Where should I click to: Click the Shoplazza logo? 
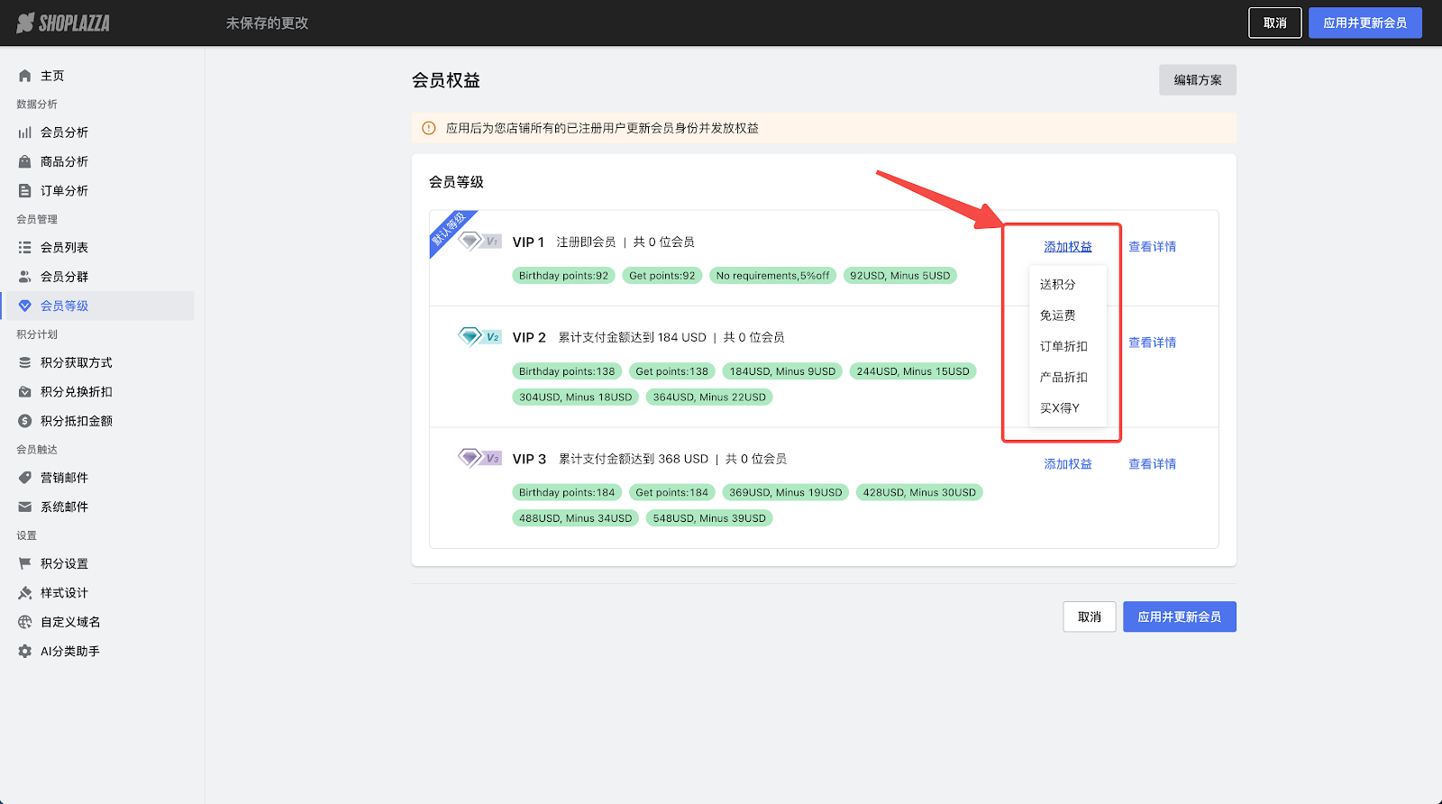click(x=63, y=23)
